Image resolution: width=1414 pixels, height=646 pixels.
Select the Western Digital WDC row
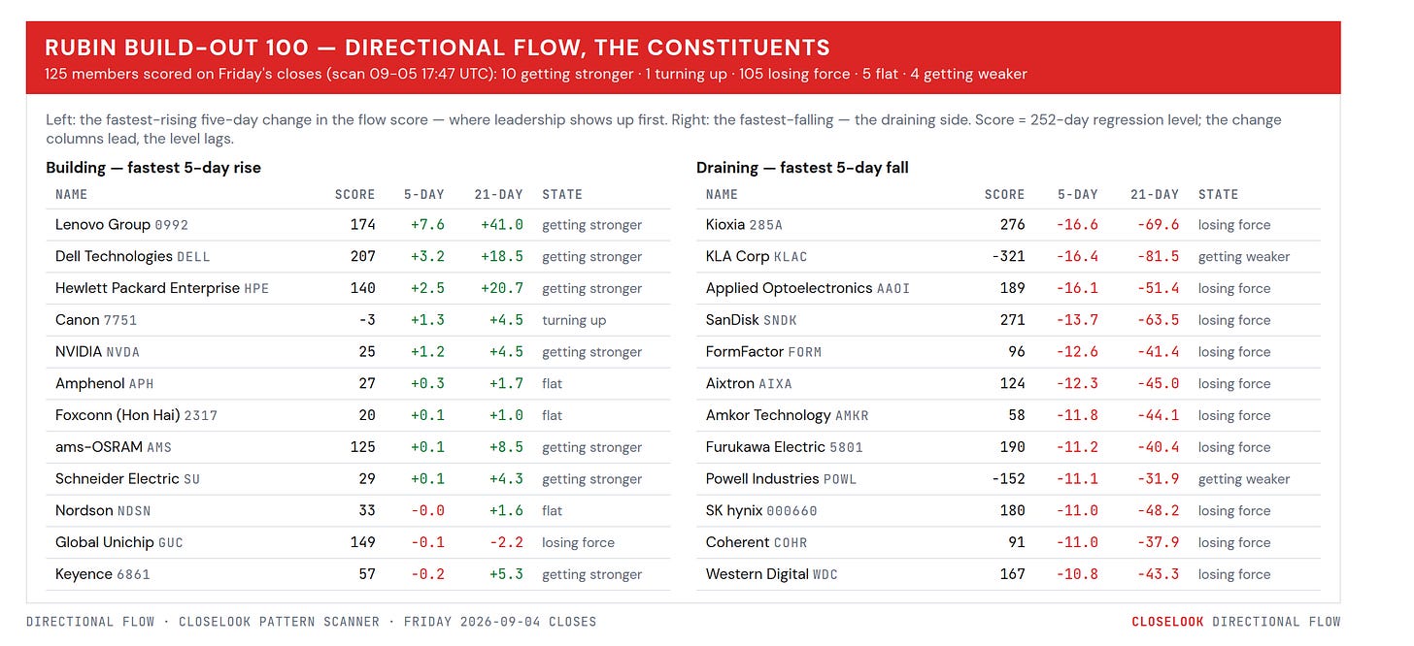[x=1008, y=574]
